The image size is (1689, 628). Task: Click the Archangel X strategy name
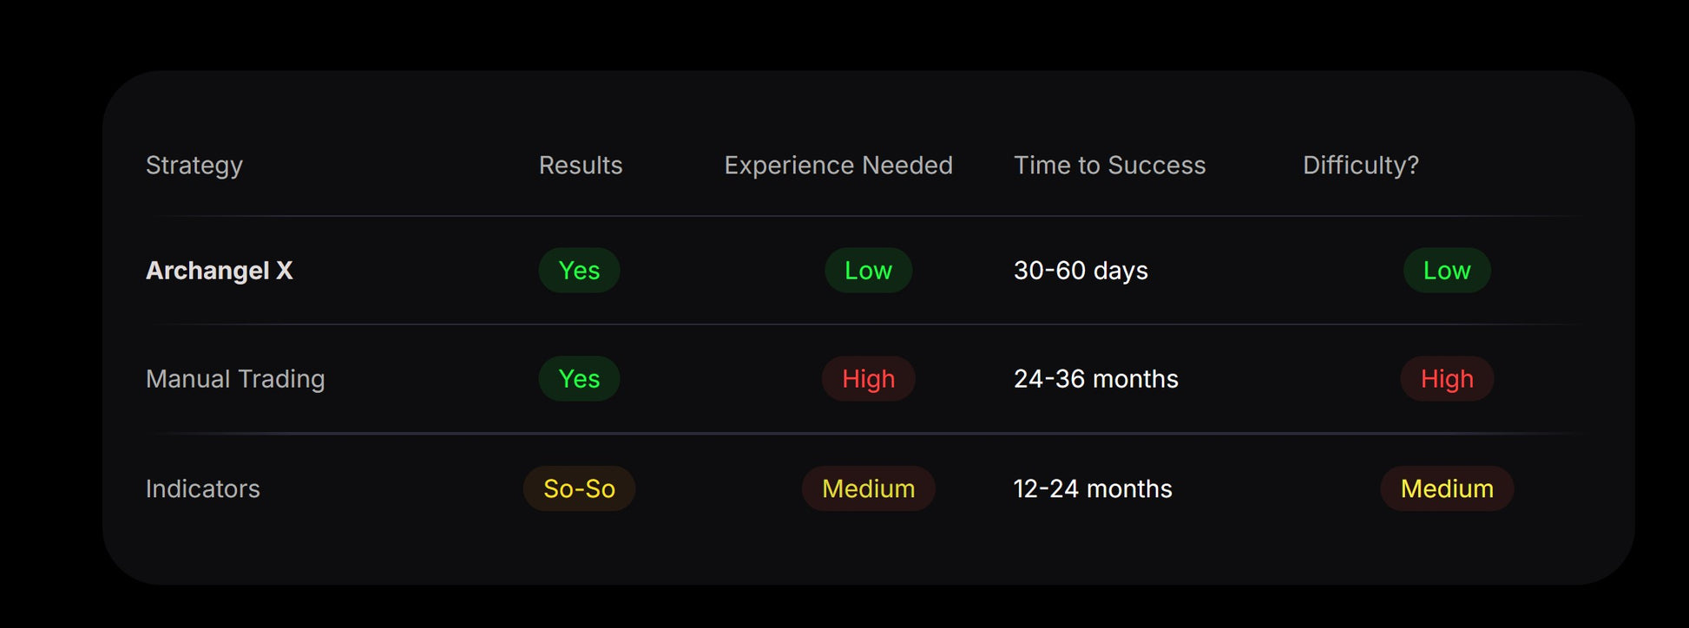pyautogui.click(x=219, y=271)
